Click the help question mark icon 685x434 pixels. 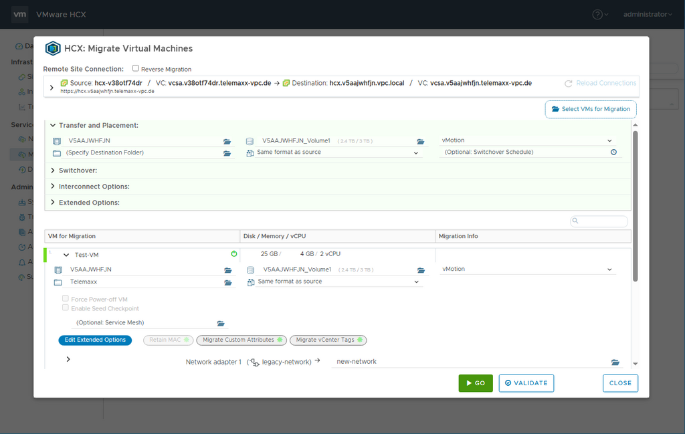tap(597, 14)
